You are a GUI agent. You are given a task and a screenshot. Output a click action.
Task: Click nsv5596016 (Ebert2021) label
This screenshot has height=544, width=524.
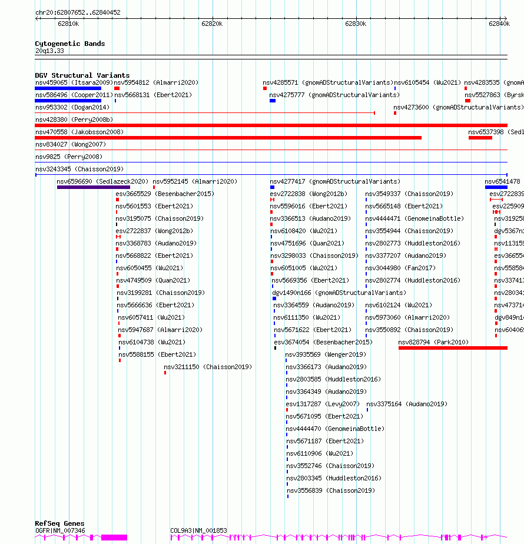click(309, 206)
